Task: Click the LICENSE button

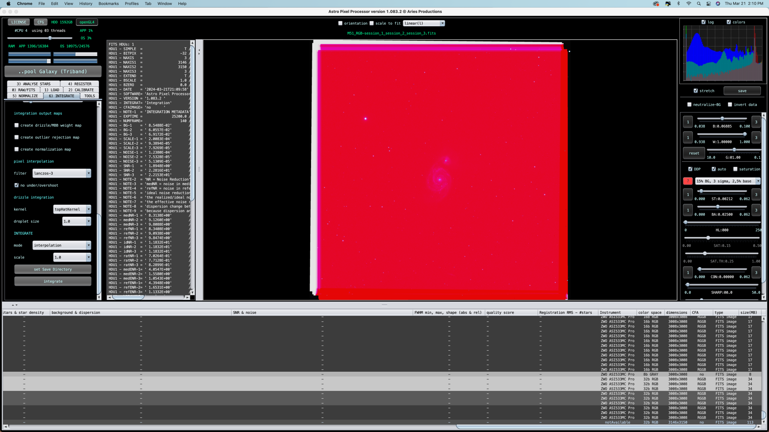Action: tap(18, 22)
